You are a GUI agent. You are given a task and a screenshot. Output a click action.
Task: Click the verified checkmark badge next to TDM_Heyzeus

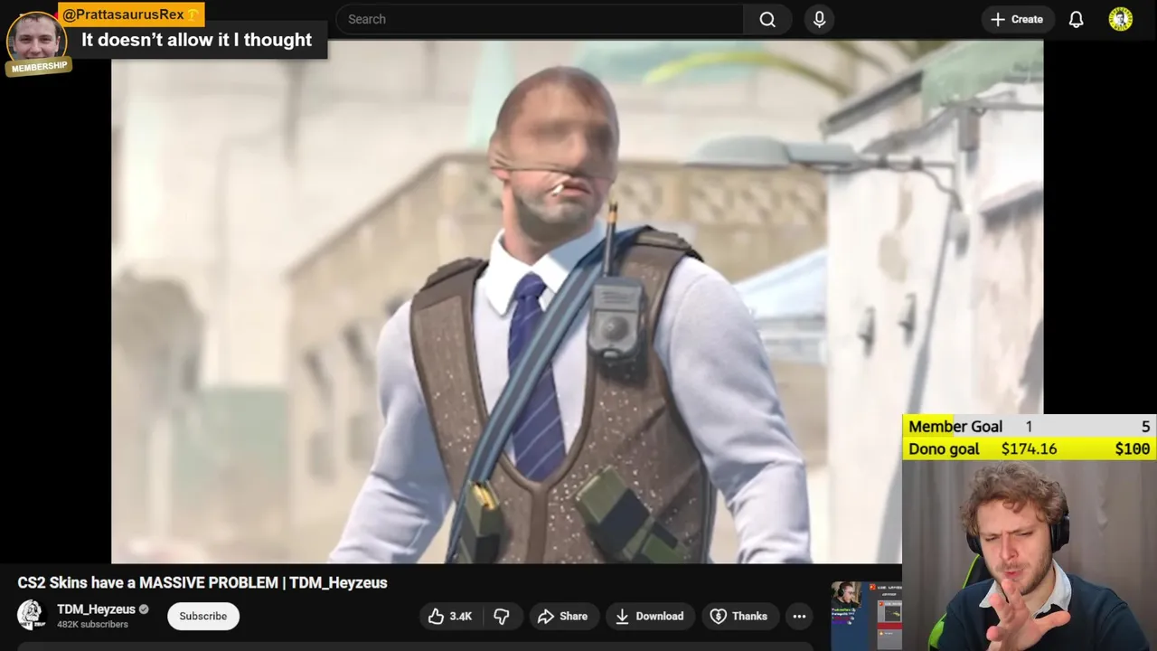tap(144, 609)
